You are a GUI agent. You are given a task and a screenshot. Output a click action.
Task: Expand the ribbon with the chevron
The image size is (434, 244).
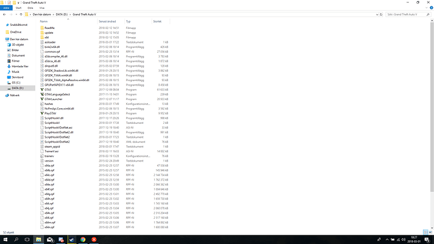point(426,8)
